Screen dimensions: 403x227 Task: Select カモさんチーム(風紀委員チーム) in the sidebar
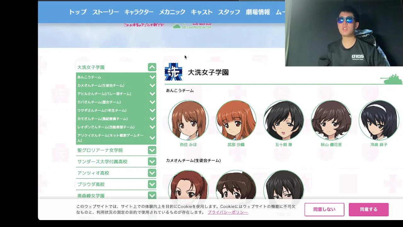tap(103, 119)
